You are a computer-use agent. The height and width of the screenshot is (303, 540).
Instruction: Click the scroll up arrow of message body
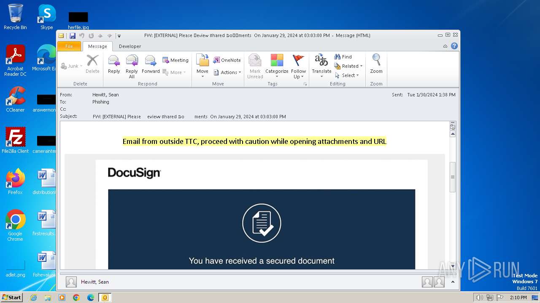point(453,134)
